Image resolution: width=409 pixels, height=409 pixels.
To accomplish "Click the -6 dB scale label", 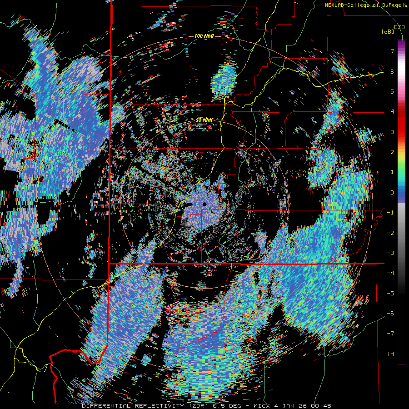I will pos(390,314).
